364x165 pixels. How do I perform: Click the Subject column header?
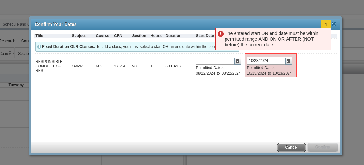pyautogui.click(x=78, y=36)
